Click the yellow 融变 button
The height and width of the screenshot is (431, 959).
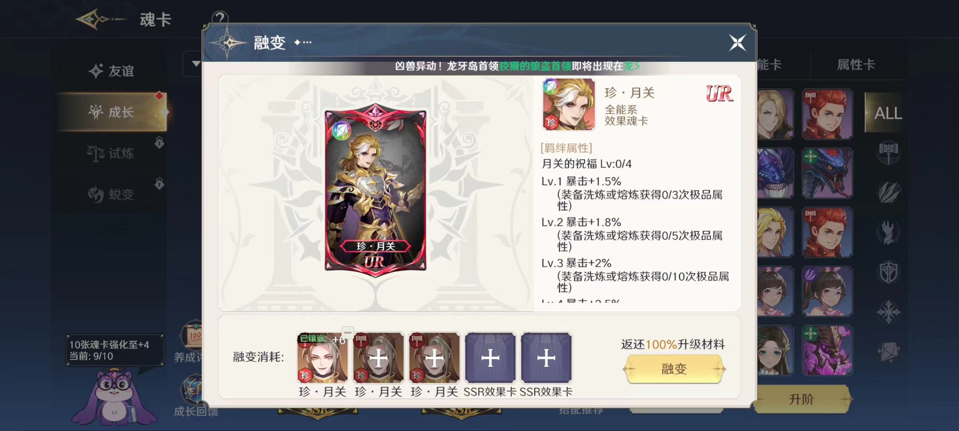(x=674, y=369)
